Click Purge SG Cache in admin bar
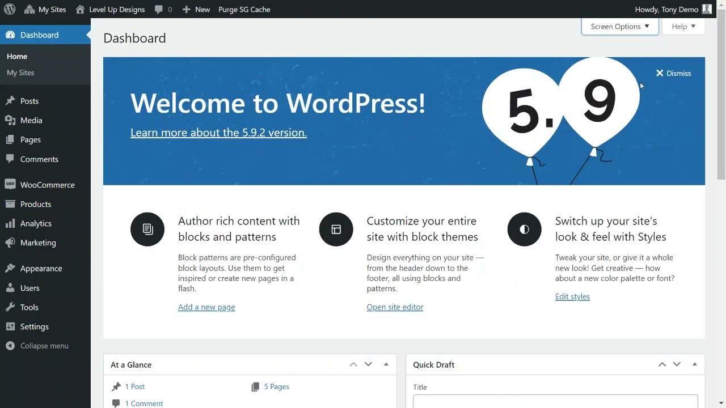This screenshot has height=408, width=726. click(x=244, y=9)
